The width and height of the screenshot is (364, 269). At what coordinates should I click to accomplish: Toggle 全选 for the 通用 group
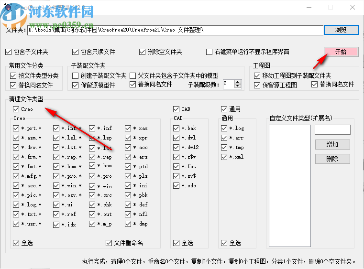[x=224, y=243]
